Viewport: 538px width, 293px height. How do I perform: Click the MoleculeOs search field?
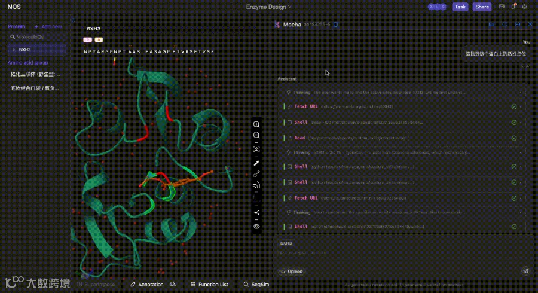coord(37,36)
